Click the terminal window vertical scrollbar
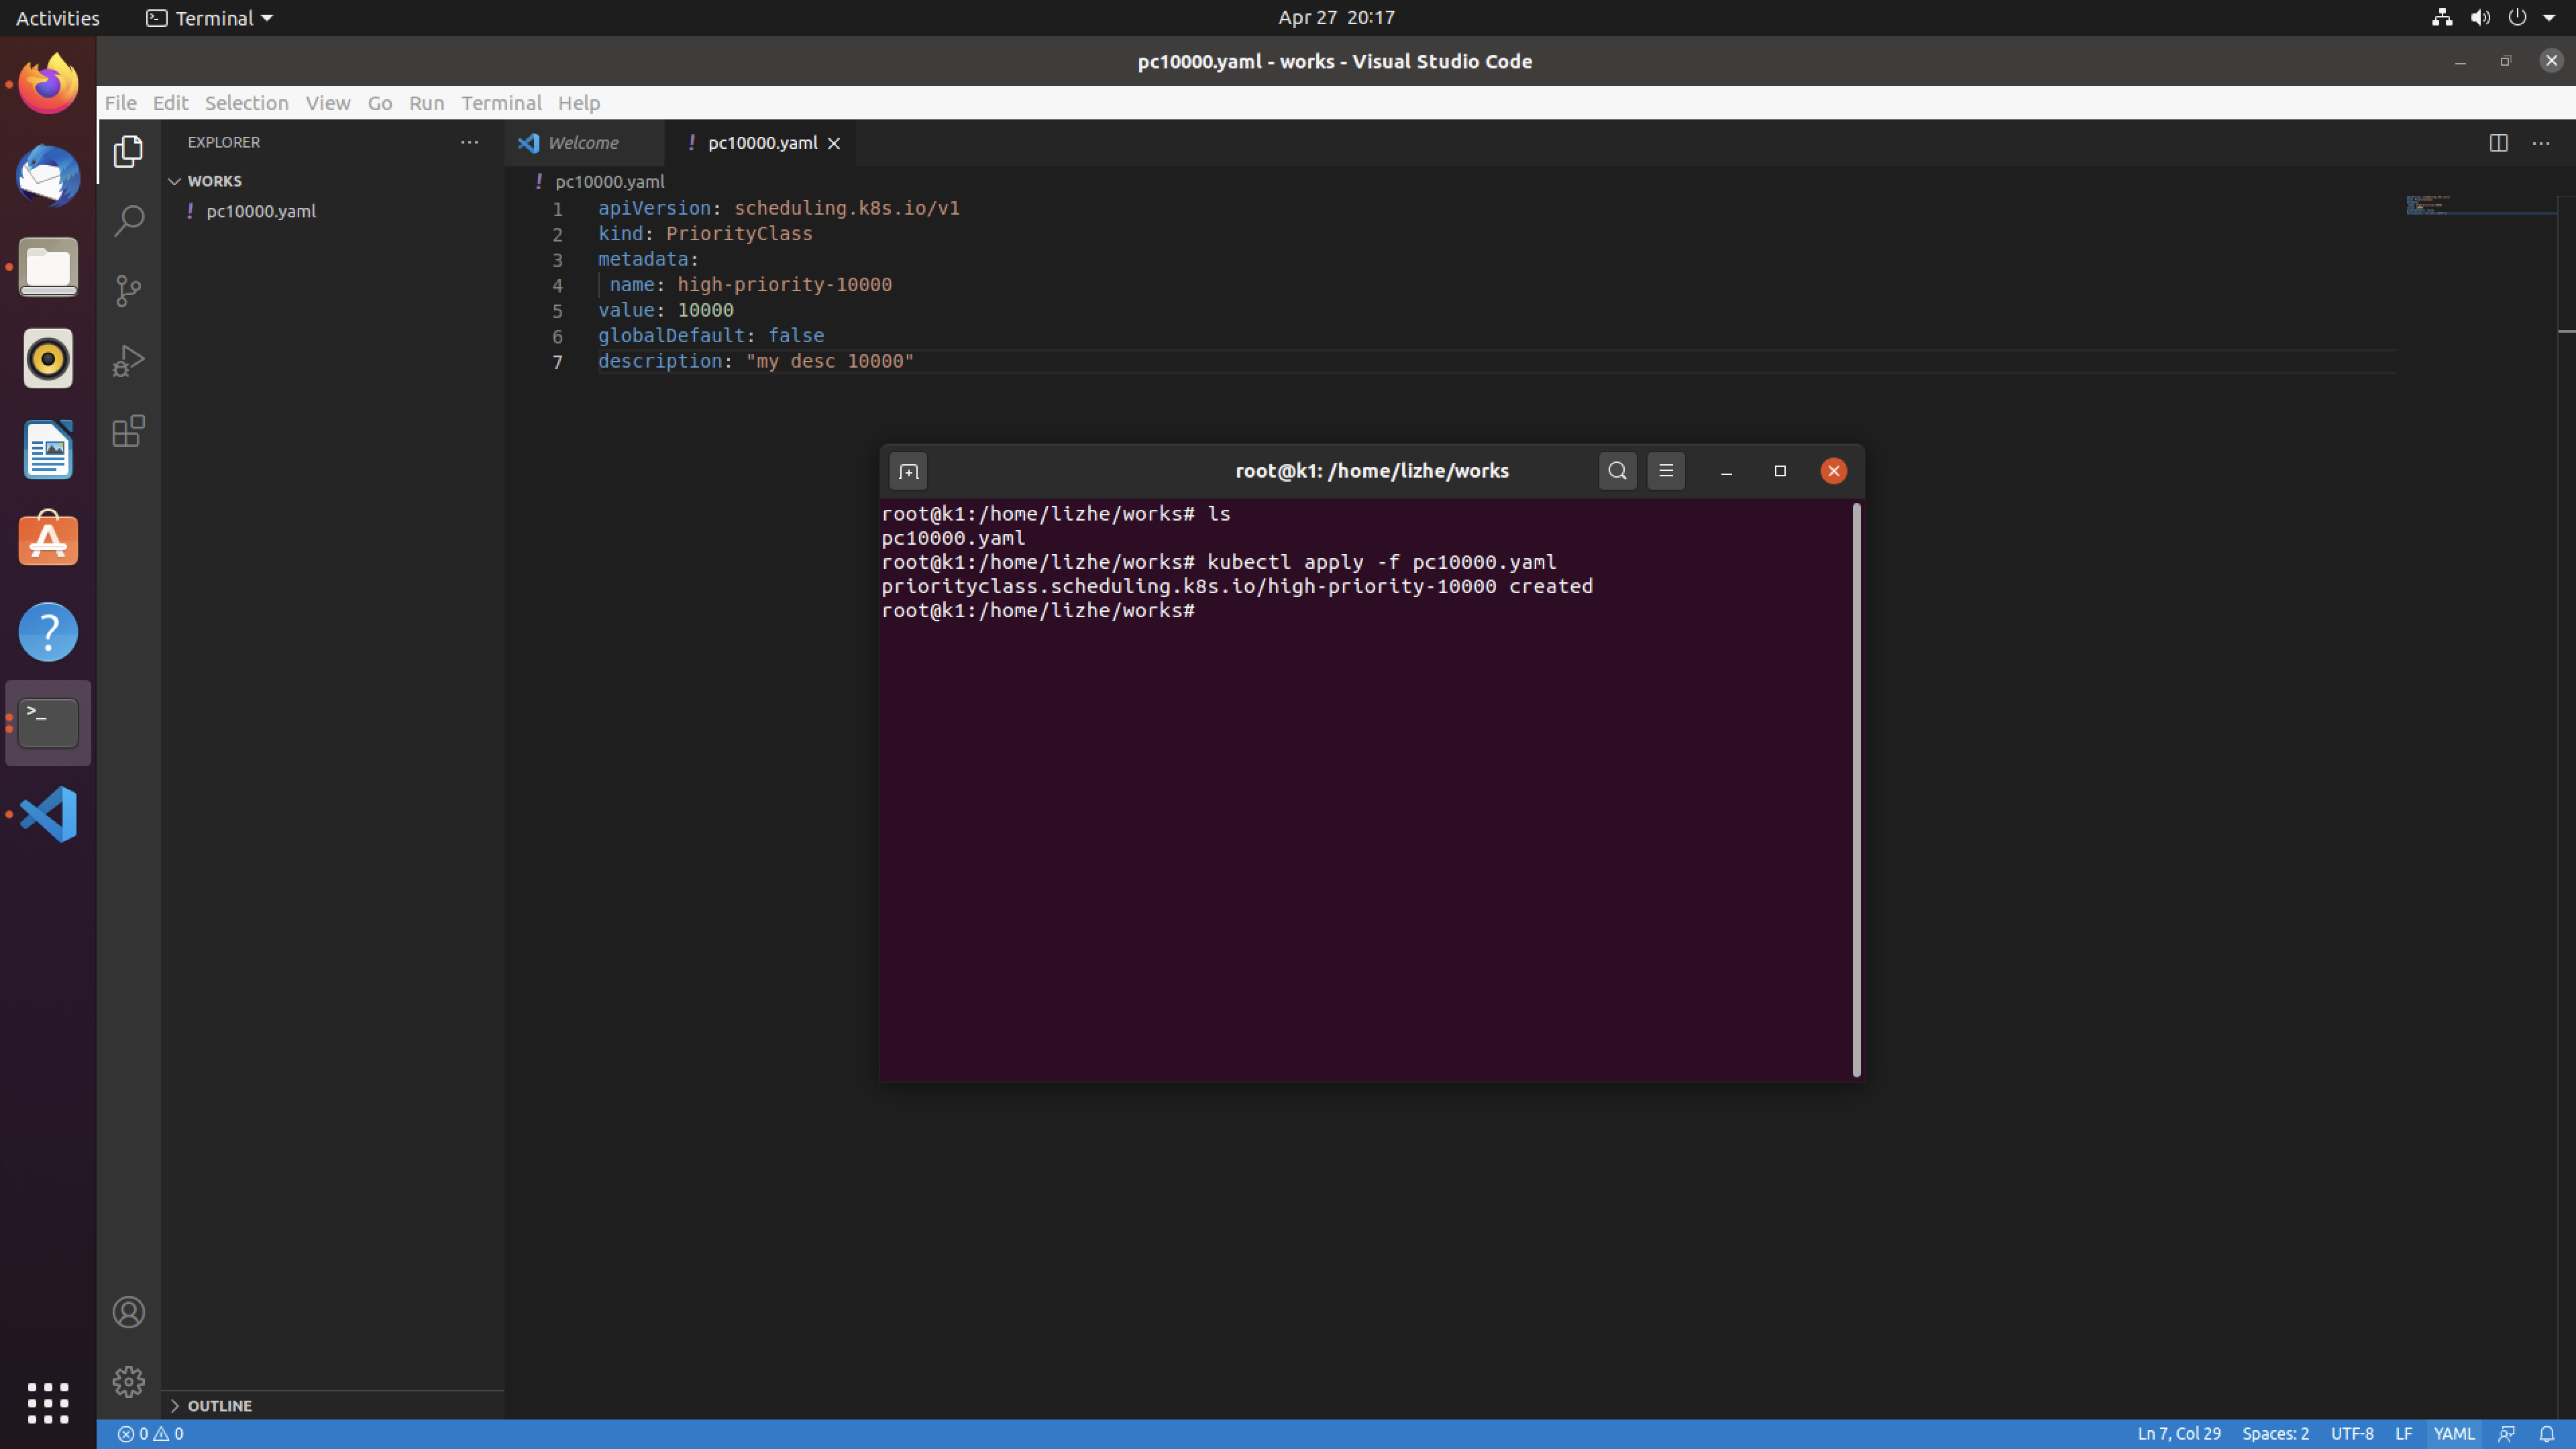Viewport: 2576px width, 1449px height. pos(1856,790)
